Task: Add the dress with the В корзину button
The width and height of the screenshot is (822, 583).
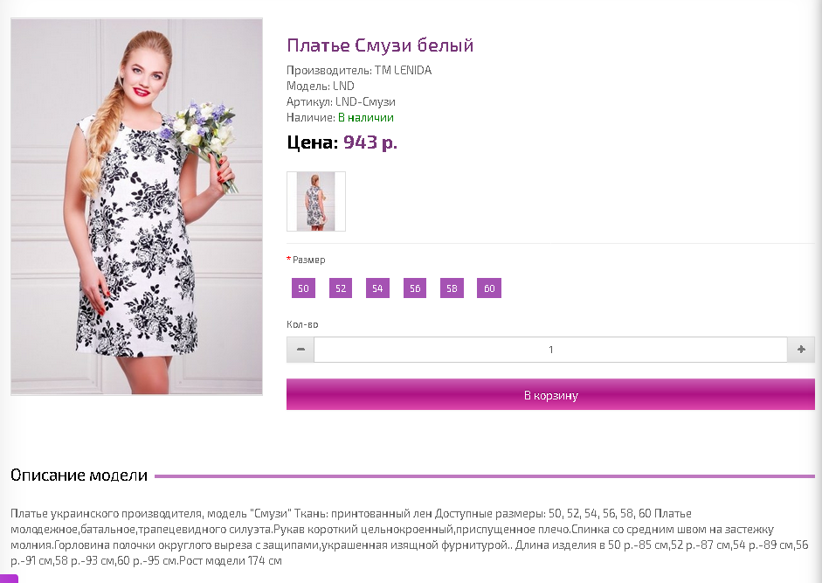Action: [x=550, y=394]
